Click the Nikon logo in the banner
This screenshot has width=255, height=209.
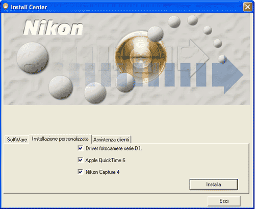[53, 28]
